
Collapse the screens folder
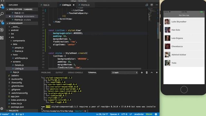pos(22,62)
